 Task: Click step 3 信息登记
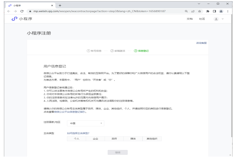[141, 51]
